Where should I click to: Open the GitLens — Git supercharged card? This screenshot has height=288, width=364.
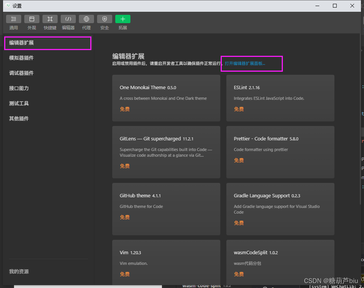[x=166, y=152]
